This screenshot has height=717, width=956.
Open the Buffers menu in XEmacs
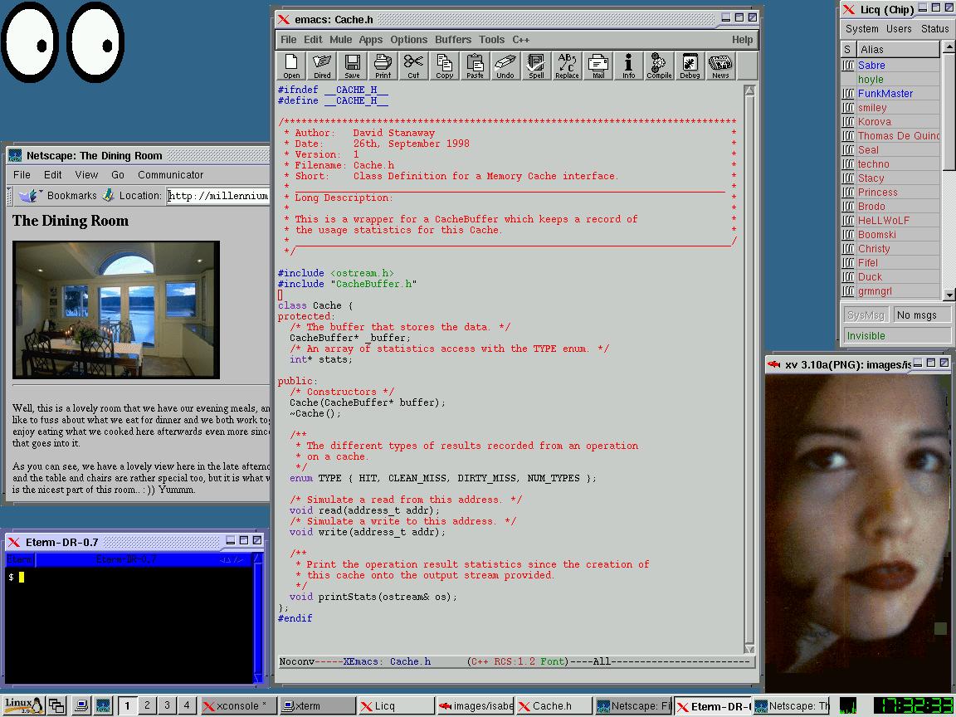coord(453,39)
